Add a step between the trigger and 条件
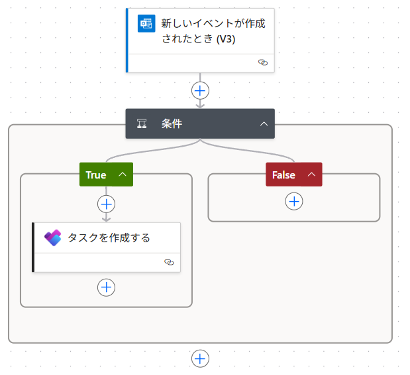 coord(200,91)
